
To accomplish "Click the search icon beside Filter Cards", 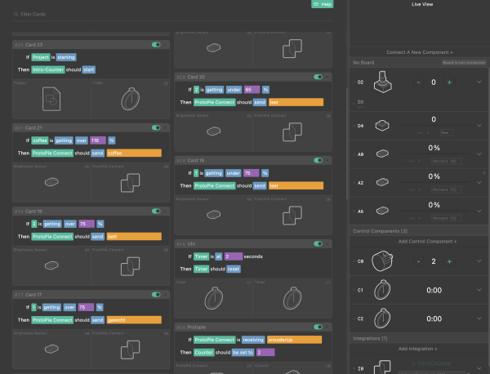I will [16, 14].
